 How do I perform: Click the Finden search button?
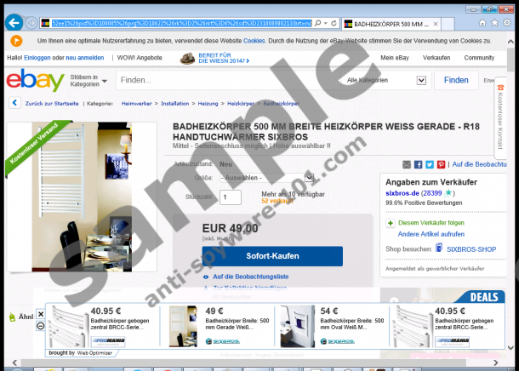point(456,80)
